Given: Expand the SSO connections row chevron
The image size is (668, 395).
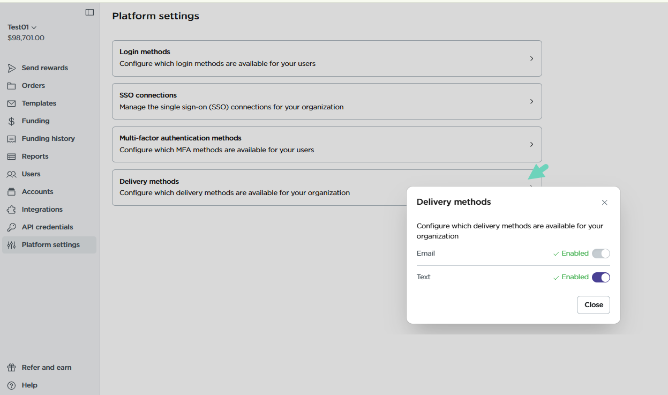Looking at the screenshot, I should click(x=531, y=101).
